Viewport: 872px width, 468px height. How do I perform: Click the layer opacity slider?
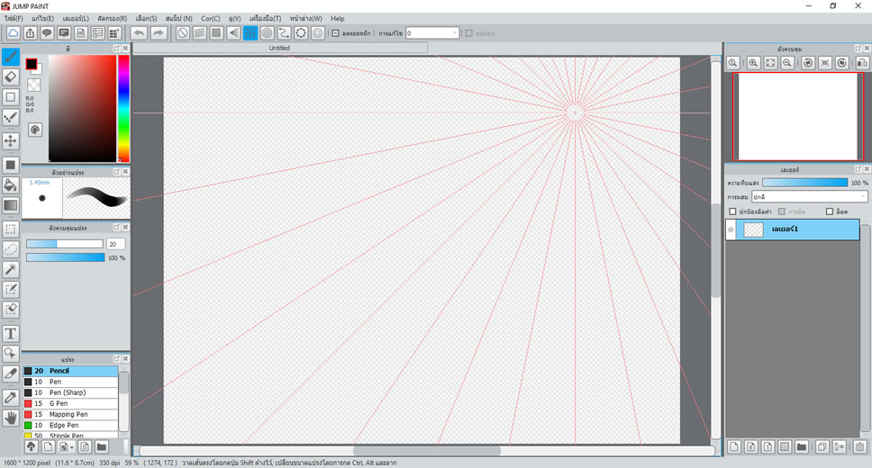click(x=804, y=183)
